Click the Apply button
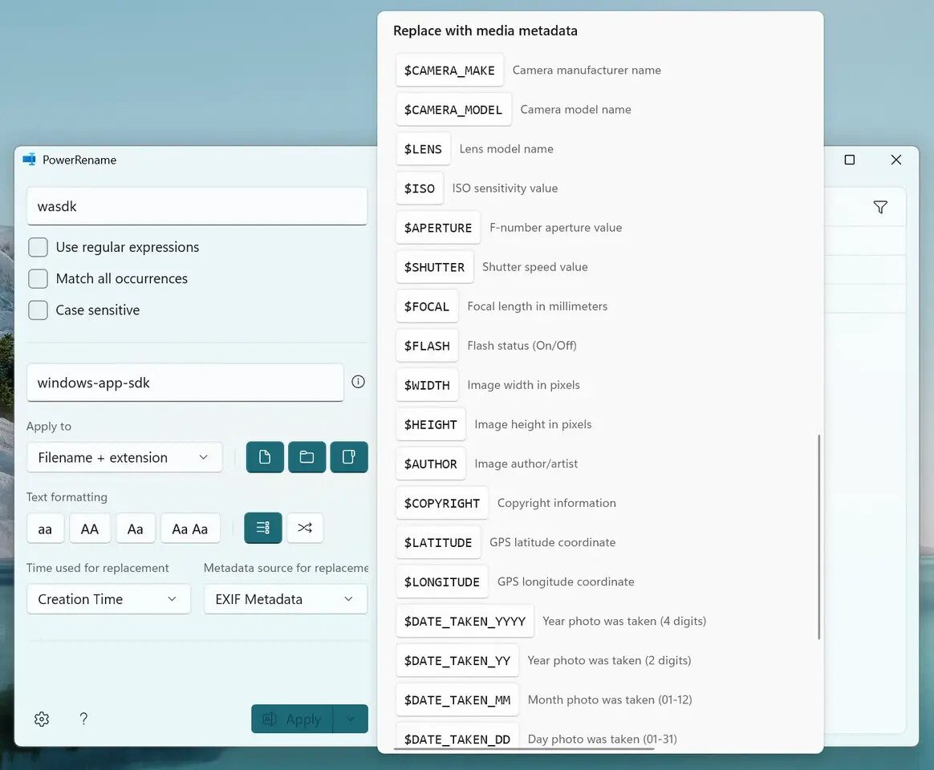934x770 pixels. (292, 719)
